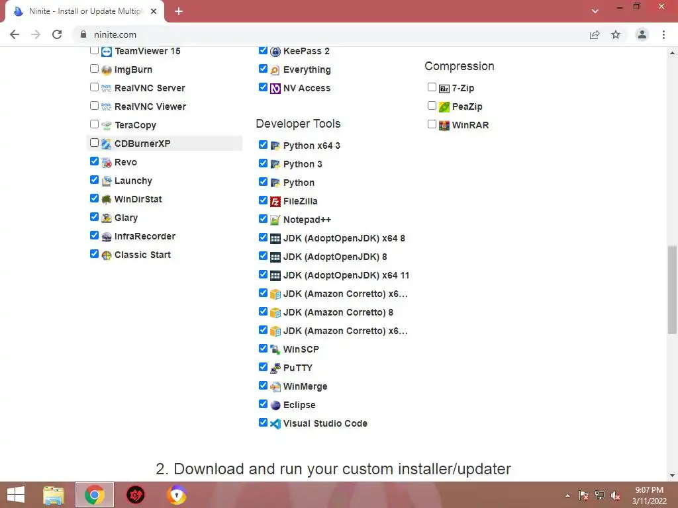Click the Classic Start icon

(107, 255)
